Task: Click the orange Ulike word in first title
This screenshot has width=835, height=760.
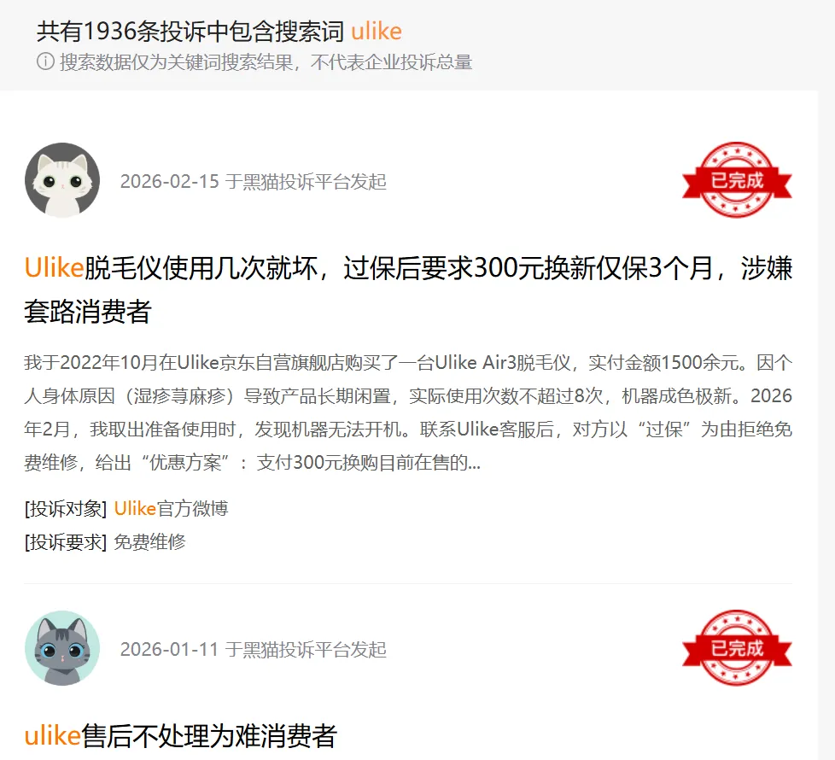Action: pyautogui.click(x=54, y=267)
